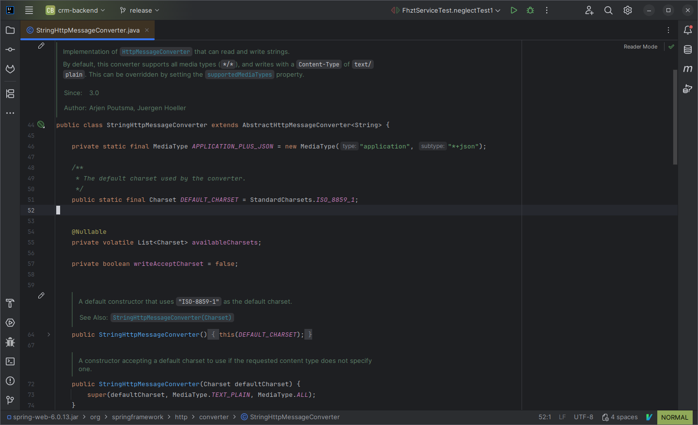Open the Notifications bell panel
The height and width of the screenshot is (425, 698).
click(687, 30)
